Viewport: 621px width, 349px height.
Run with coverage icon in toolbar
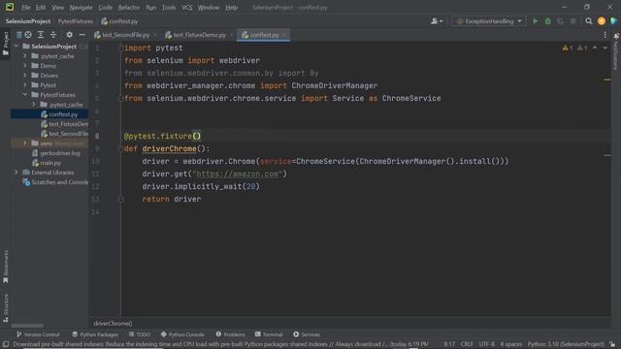click(x=561, y=21)
